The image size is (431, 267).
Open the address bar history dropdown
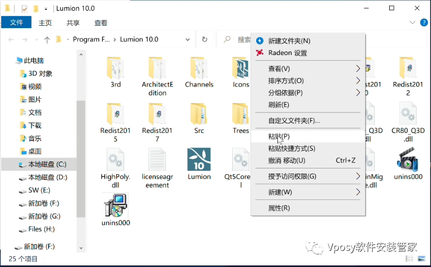click(x=187, y=40)
